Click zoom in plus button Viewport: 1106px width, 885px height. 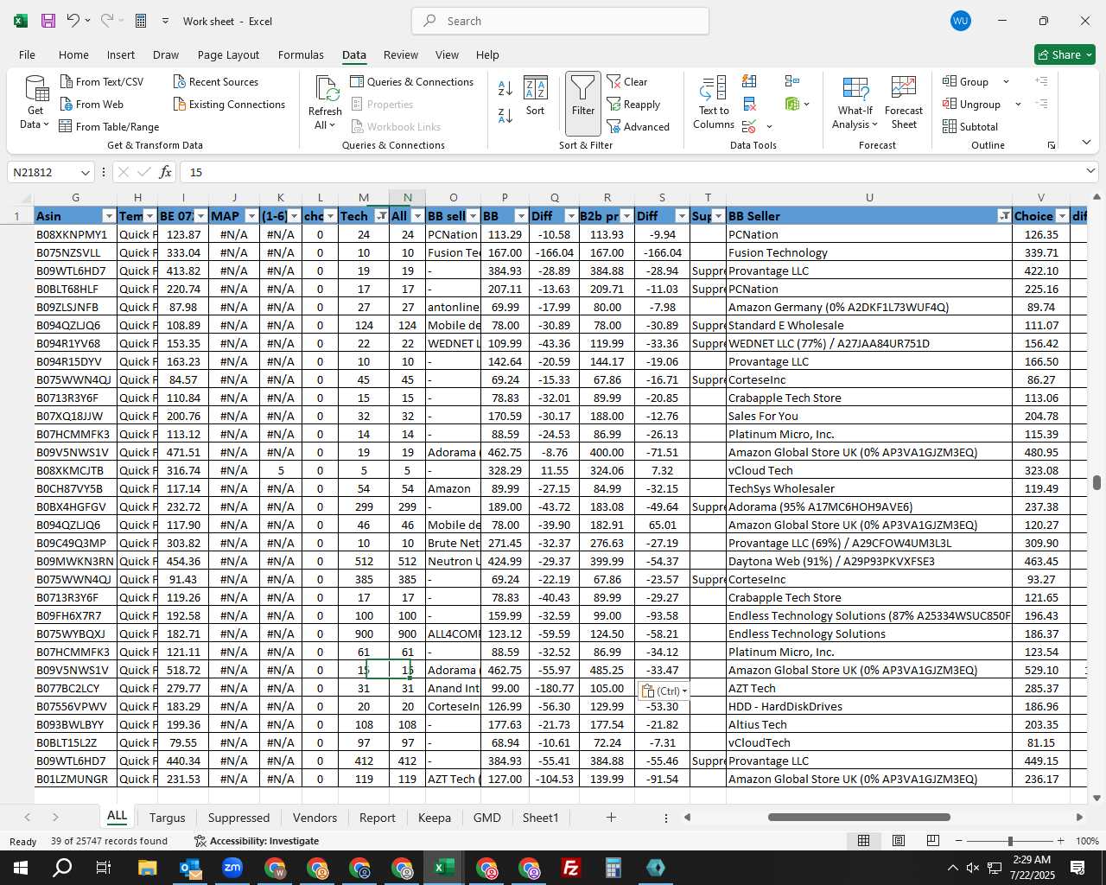1060,841
